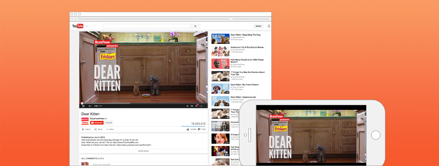Open the notifications bell
This screenshot has height=166, width=439.
coord(269,26)
